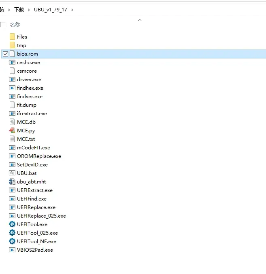Select the UEFIExtract.exe file name
This screenshot has width=266, height=274.
35,190
